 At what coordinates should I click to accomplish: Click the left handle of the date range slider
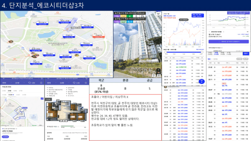(x=166, y=52)
